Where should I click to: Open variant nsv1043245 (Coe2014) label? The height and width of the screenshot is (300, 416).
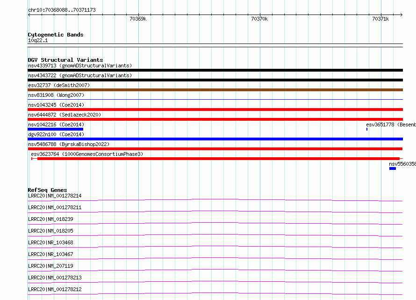tap(56, 105)
